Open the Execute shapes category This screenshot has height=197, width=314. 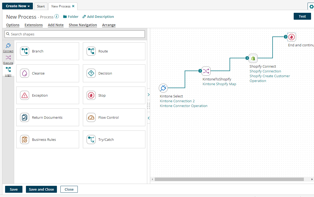pyautogui.click(x=8, y=60)
